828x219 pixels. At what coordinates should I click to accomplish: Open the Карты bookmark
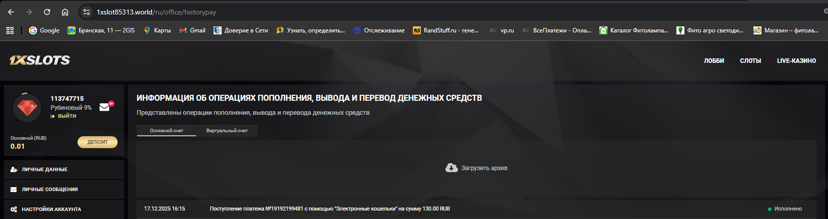157,30
